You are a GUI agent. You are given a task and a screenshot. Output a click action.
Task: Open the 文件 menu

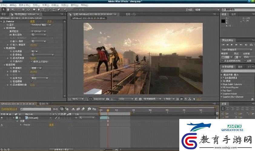(4, 5)
